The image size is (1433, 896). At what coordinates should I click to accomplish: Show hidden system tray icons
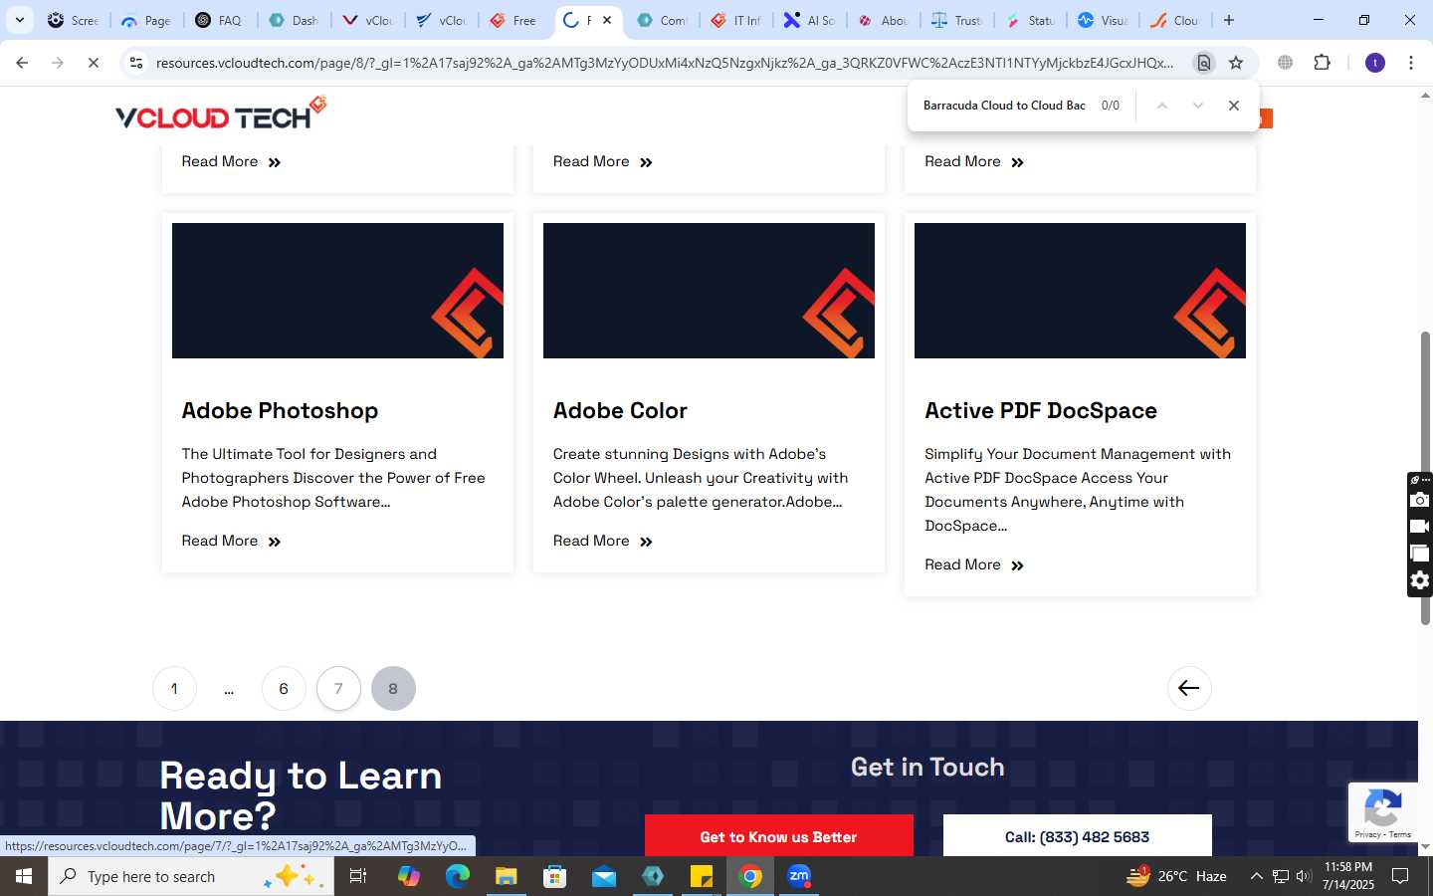pyautogui.click(x=1256, y=876)
